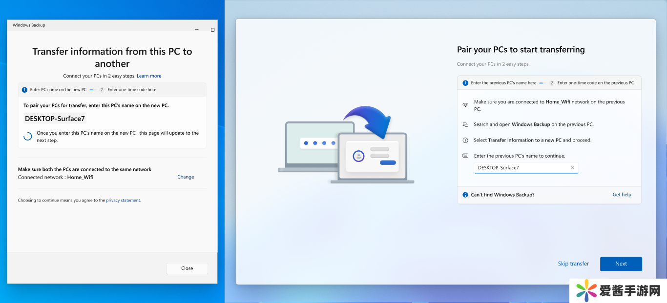Select the 'Enter the previous PC's name here' step

tap(500, 83)
